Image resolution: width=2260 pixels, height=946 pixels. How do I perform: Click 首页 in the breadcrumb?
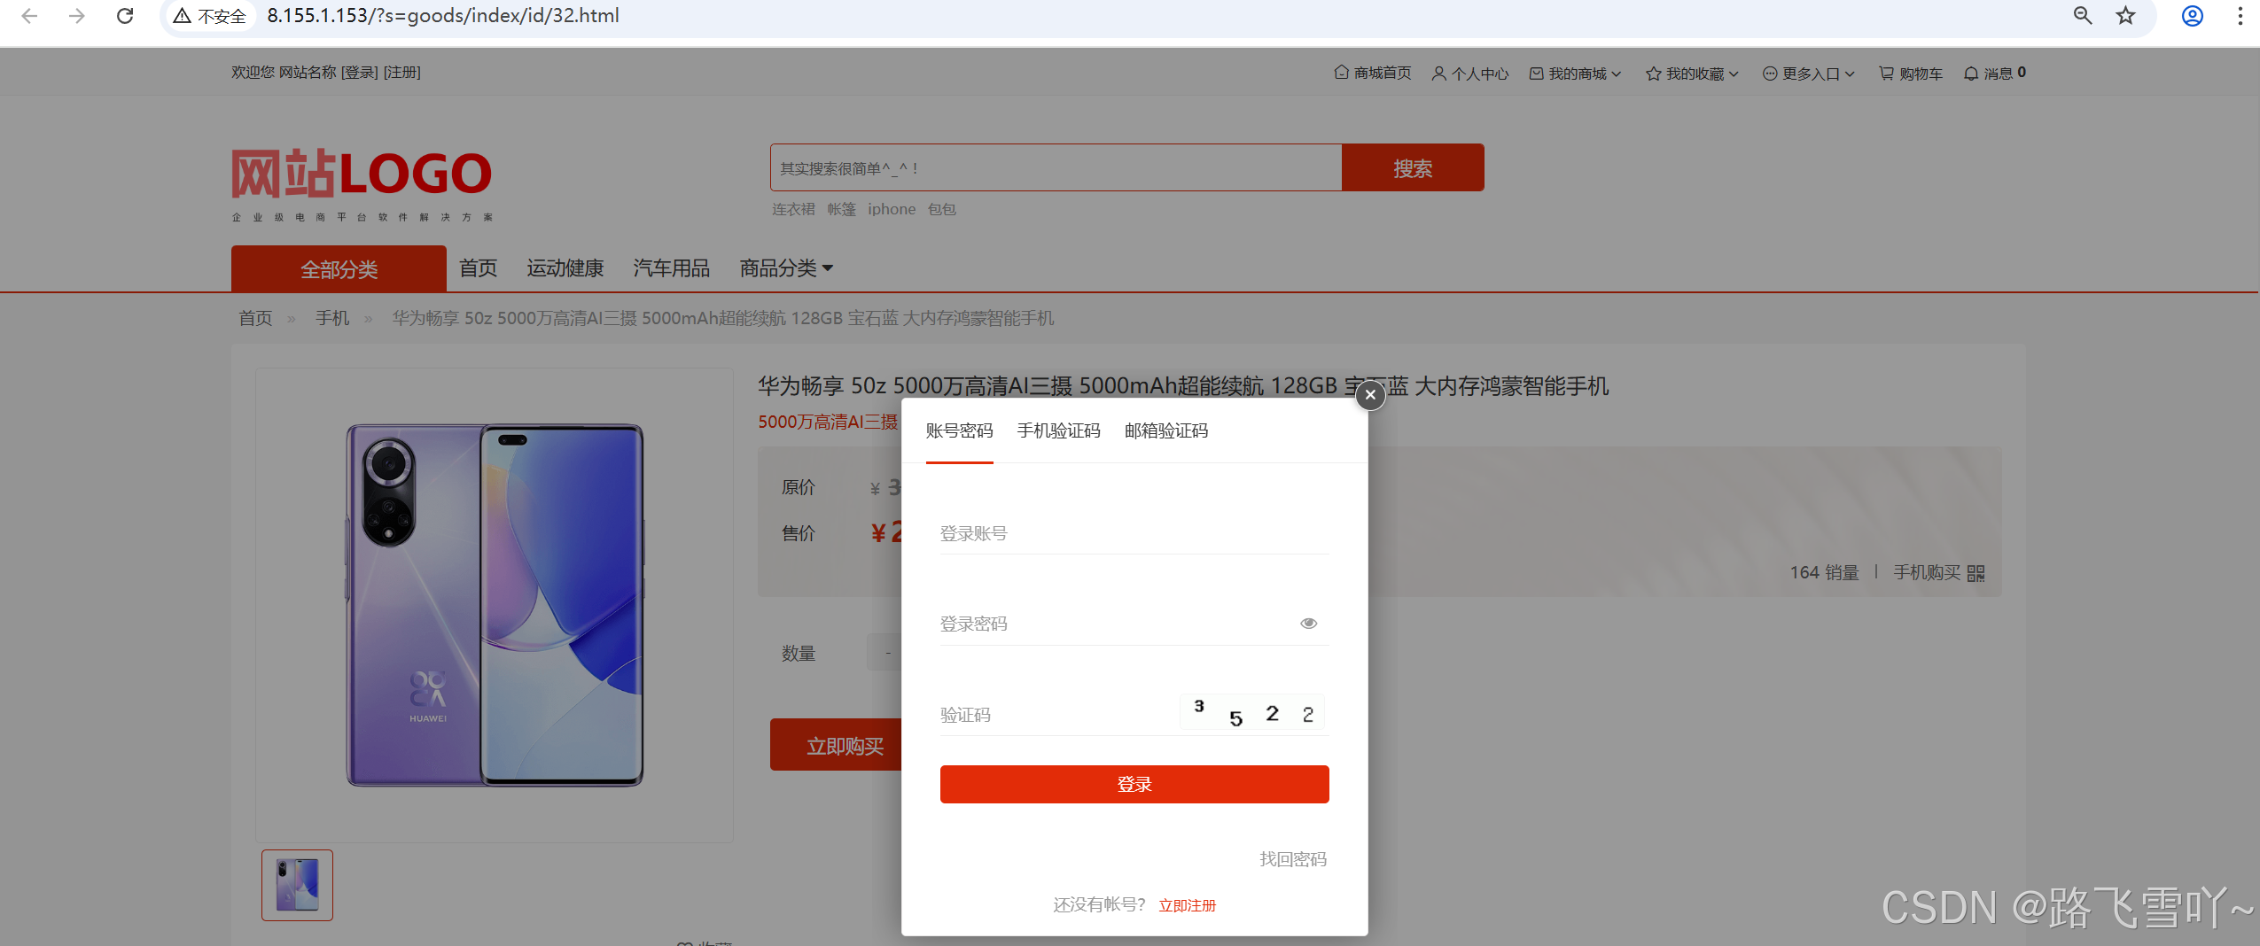coord(256,318)
